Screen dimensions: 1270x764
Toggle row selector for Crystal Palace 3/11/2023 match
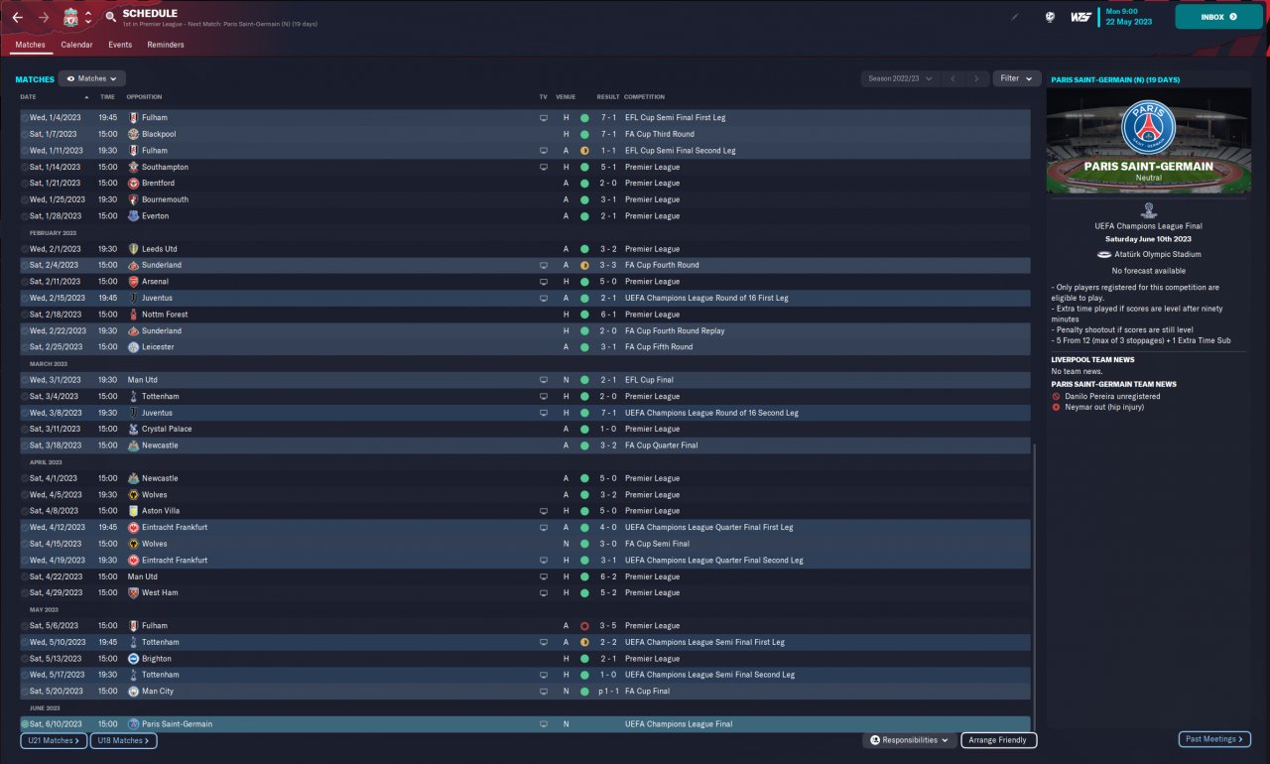point(25,429)
